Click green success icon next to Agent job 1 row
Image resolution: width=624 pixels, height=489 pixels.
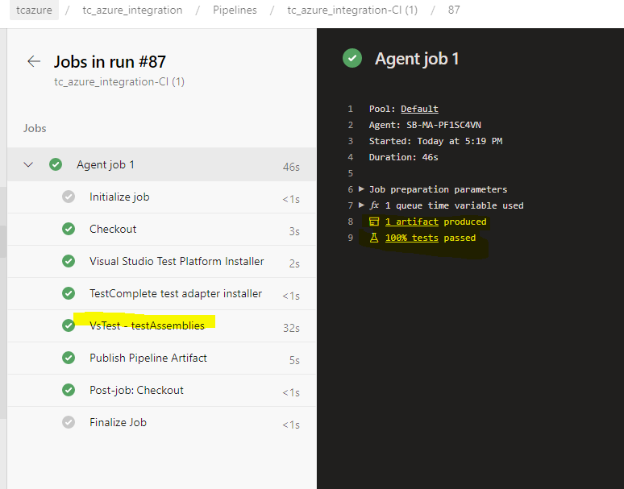[55, 164]
